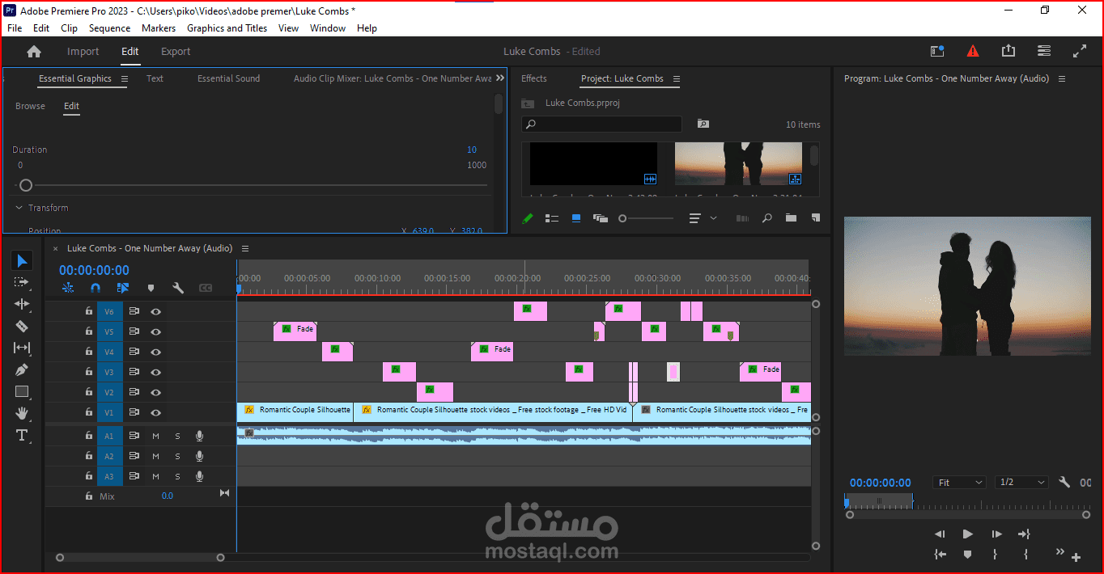This screenshot has height=574, width=1104.
Task: Click the Go to Out button
Action: pos(1024,534)
